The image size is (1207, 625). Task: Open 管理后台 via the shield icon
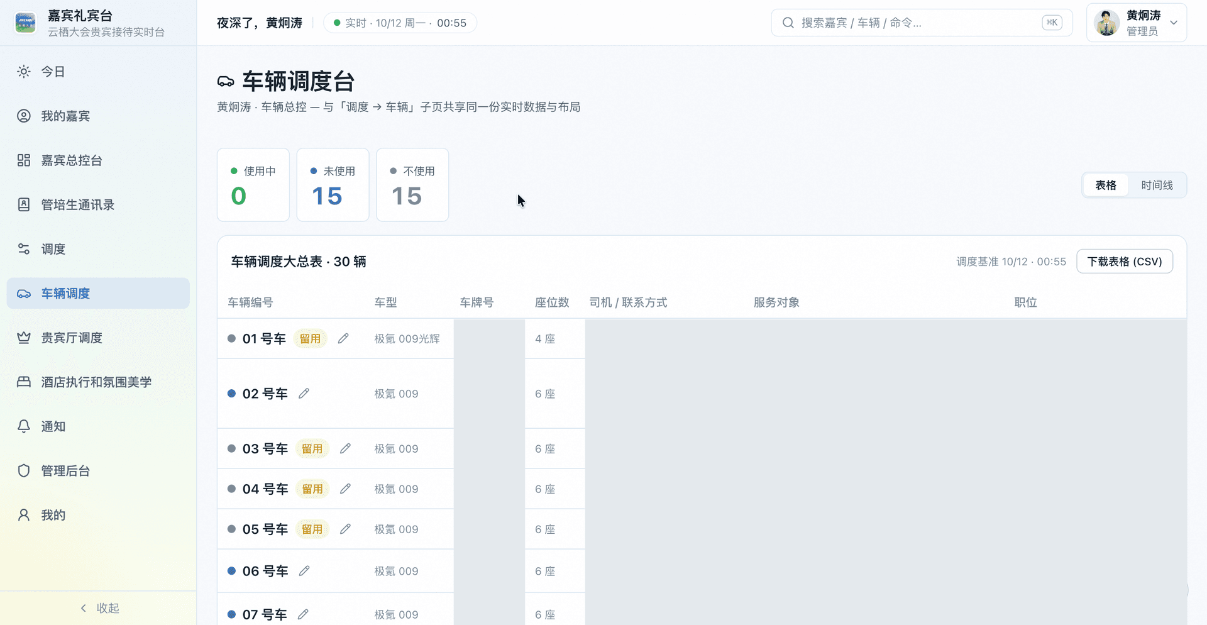[24, 470]
